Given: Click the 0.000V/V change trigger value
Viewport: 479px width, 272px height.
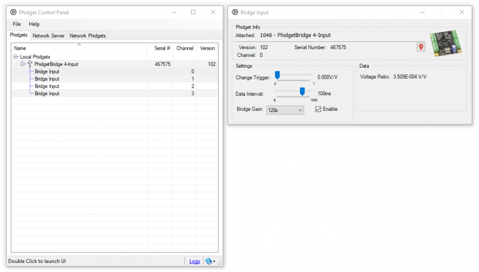Looking at the screenshot, I should (x=328, y=77).
